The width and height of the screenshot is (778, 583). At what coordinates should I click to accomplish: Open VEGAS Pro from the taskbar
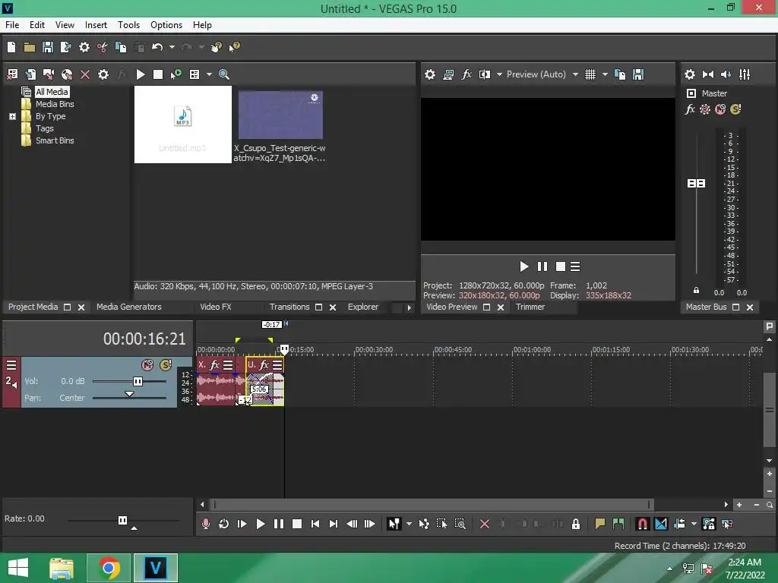(x=155, y=568)
